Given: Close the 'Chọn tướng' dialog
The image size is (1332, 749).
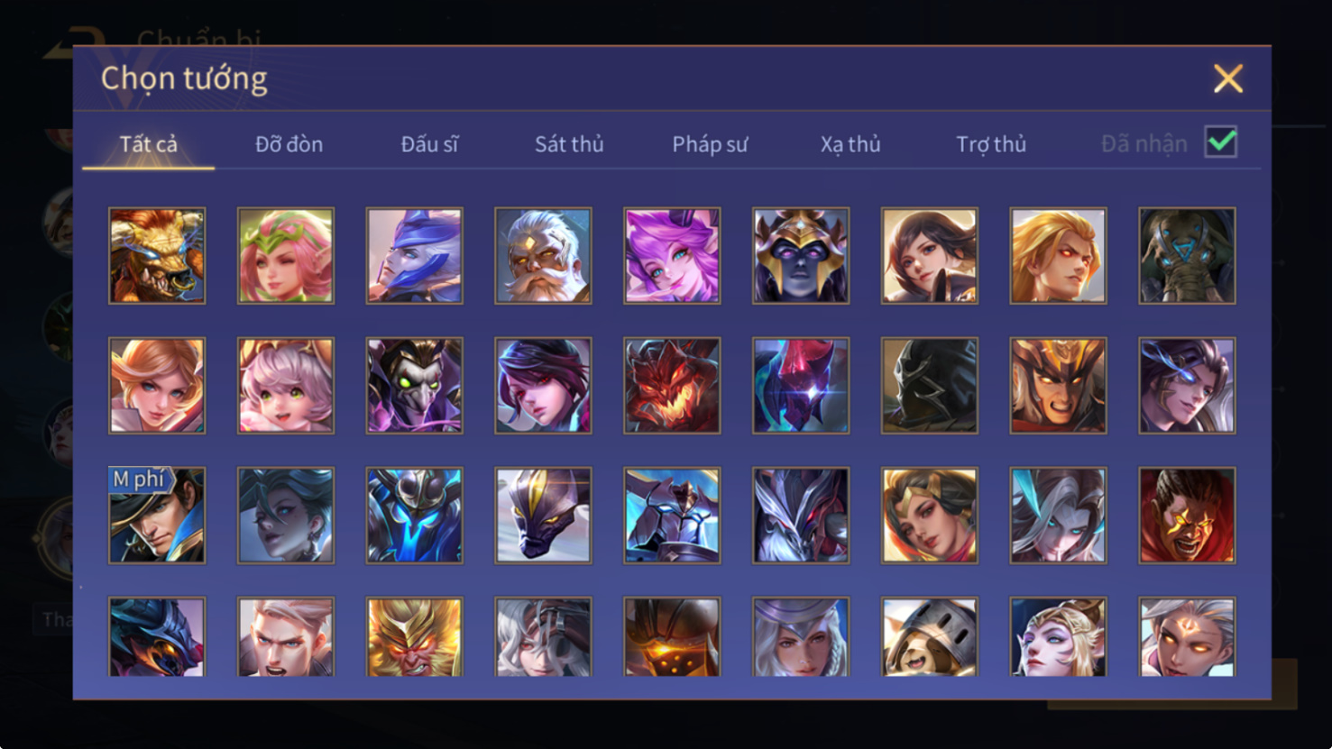Looking at the screenshot, I should click(x=1228, y=78).
